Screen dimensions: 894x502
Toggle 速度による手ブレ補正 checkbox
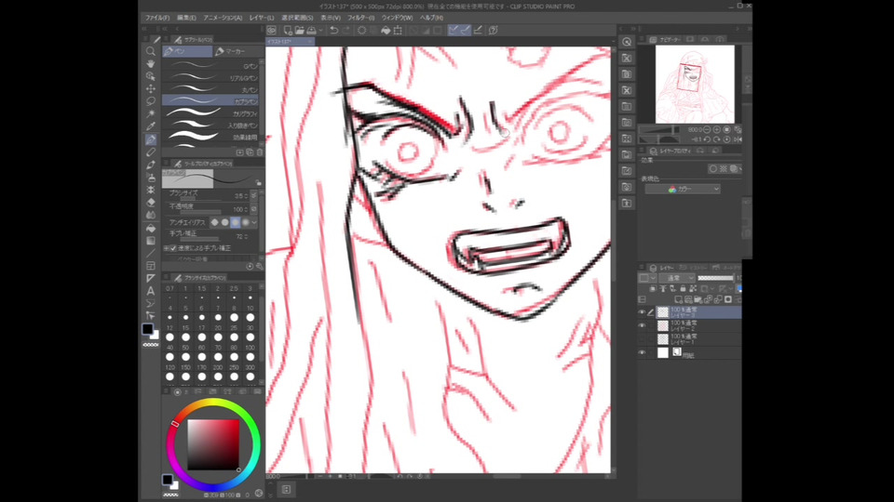click(173, 248)
